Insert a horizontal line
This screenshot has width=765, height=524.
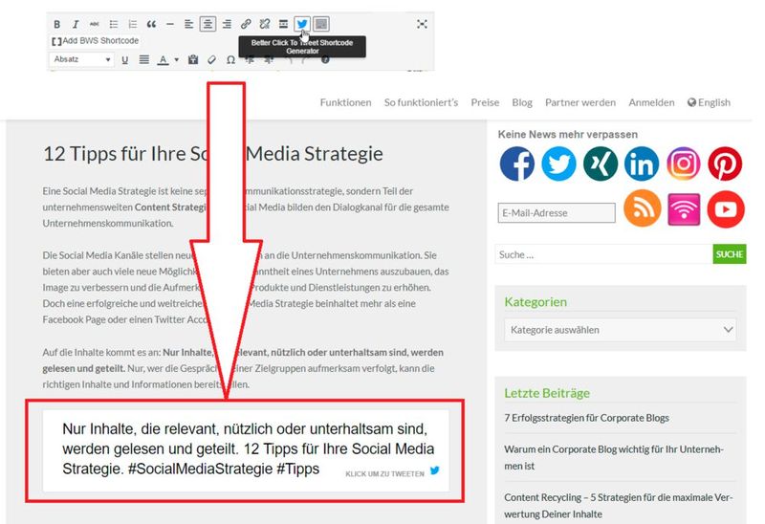[170, 24]
